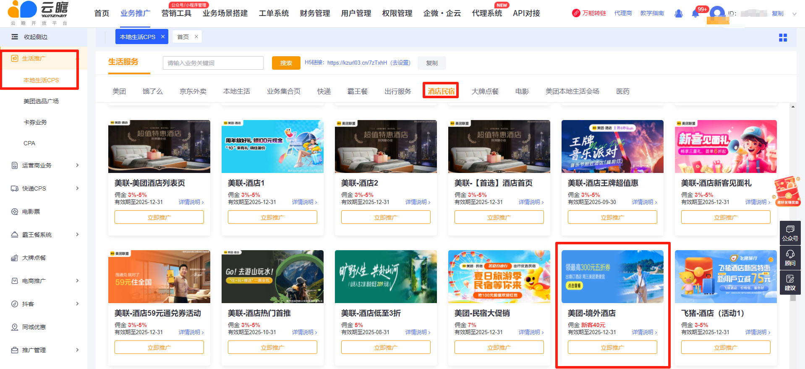Click the red envelope floating promo icon
The width and height of the screenshot is (805, 369).
787,191
